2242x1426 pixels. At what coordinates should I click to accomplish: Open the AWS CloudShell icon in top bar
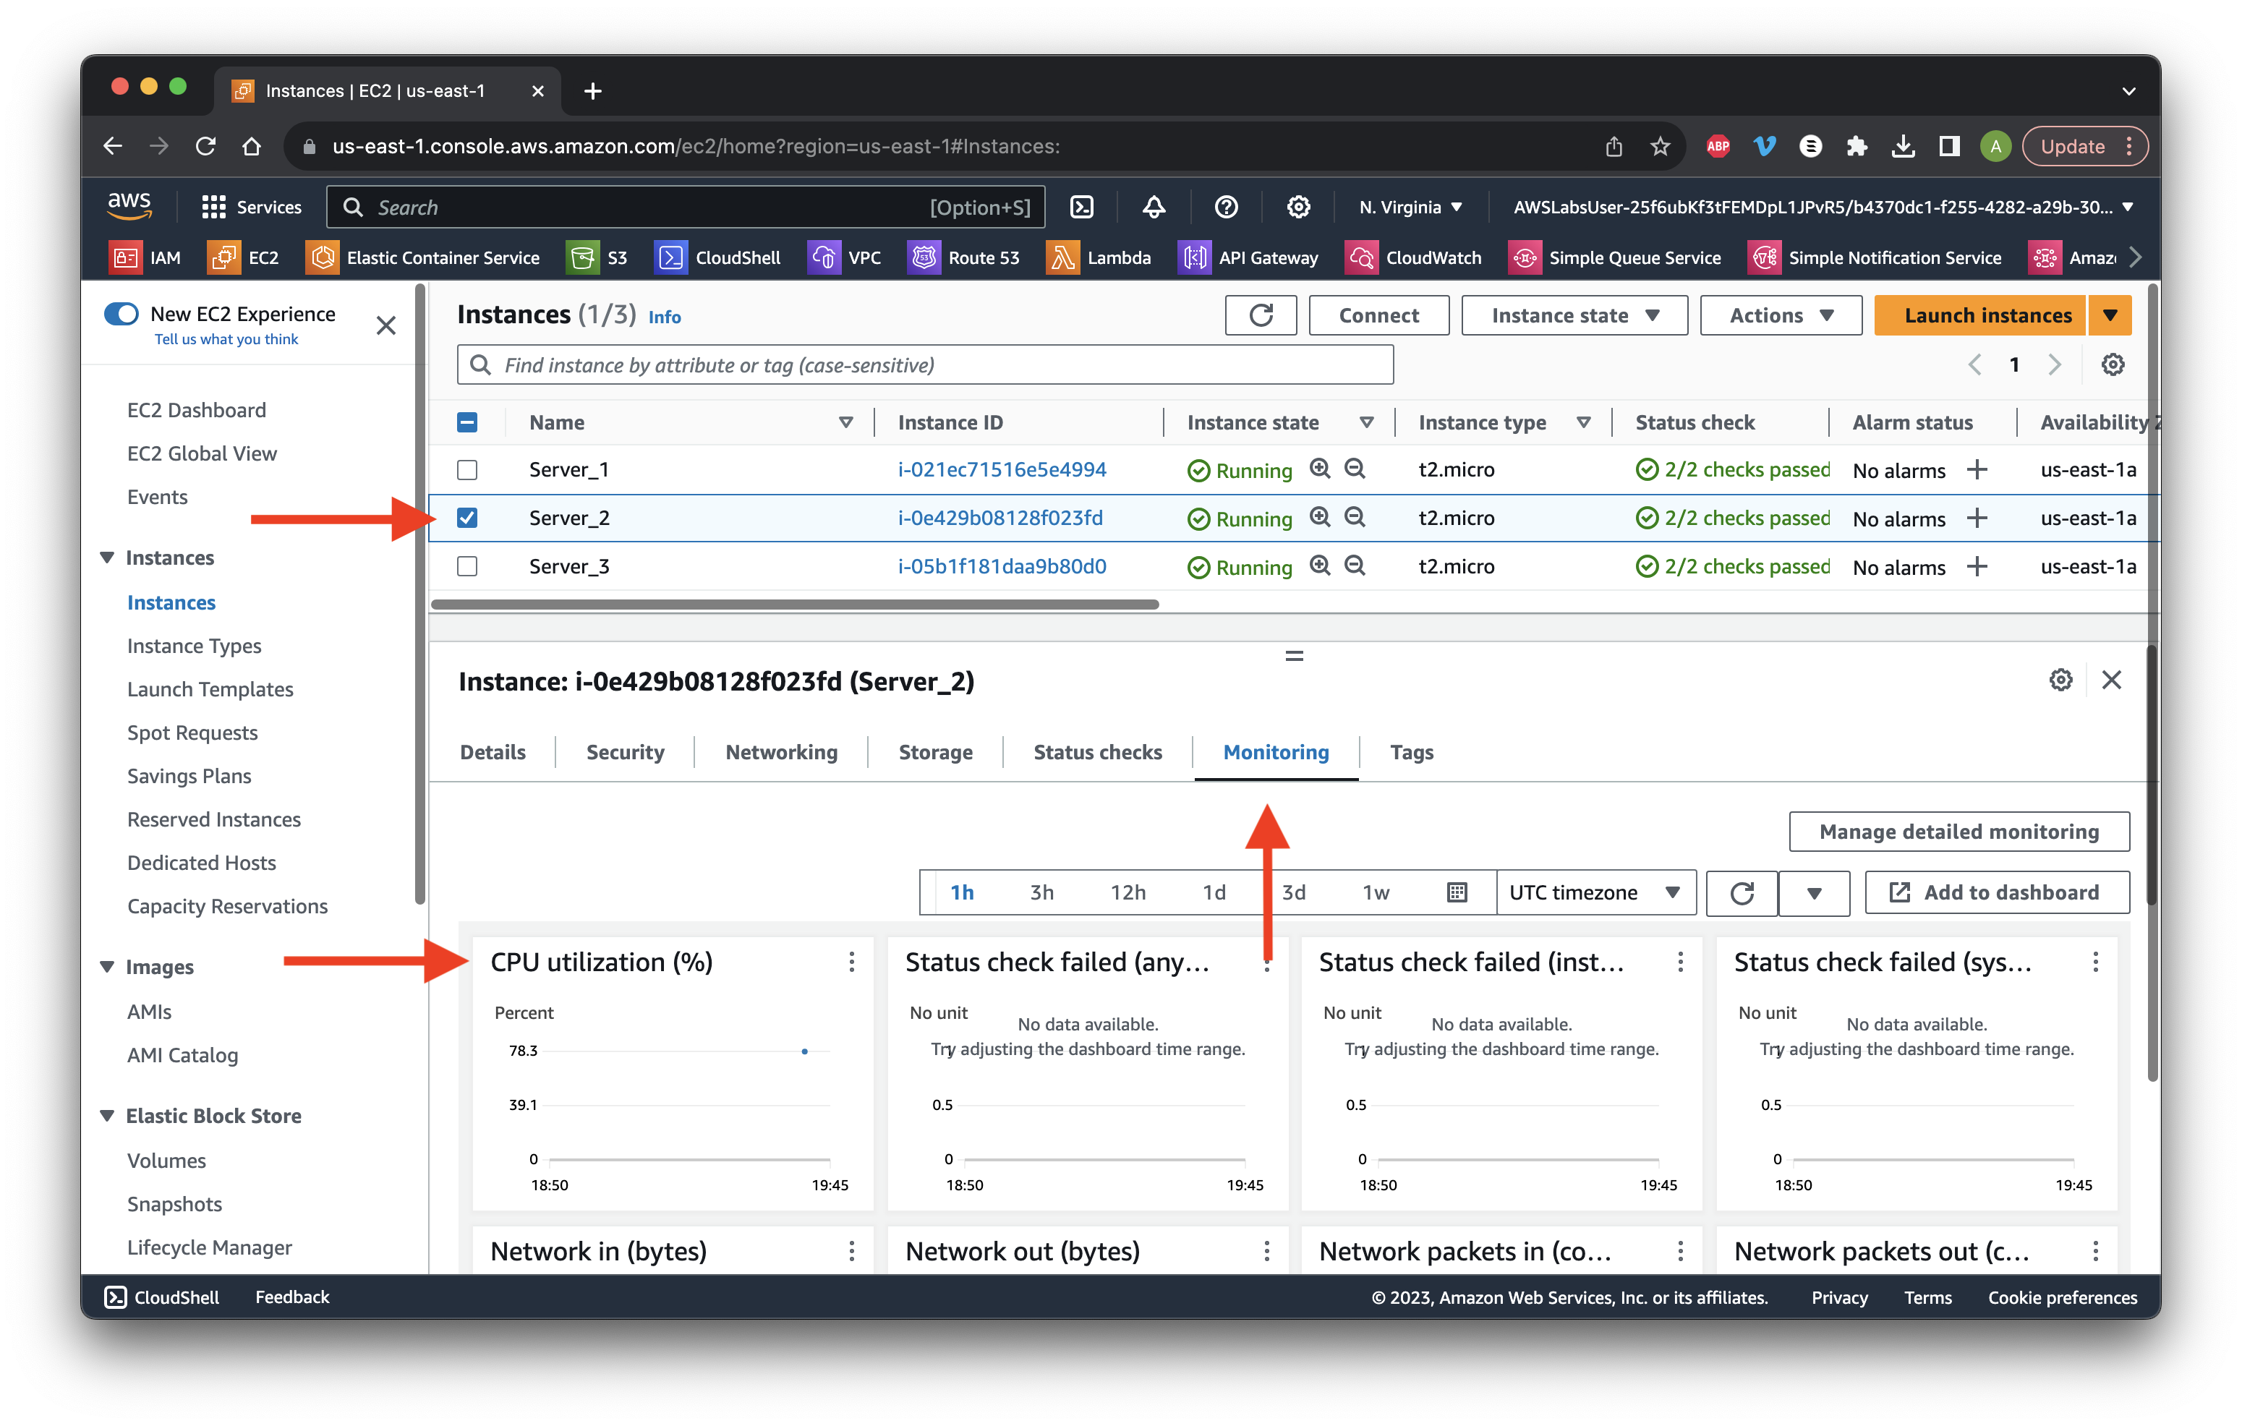coord(1081,207)
